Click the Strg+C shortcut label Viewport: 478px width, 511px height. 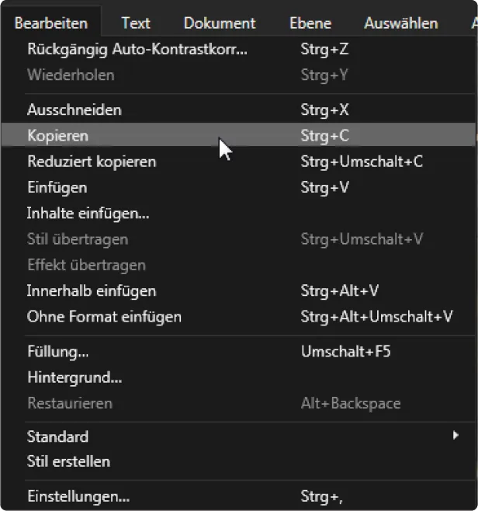pos(324,136)
